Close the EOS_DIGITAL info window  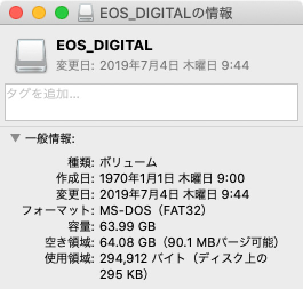pos(16,13)
